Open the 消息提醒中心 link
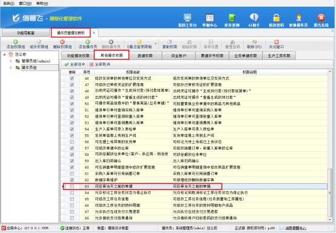Screen dimensions: 336x233 [x=295, y=228]
